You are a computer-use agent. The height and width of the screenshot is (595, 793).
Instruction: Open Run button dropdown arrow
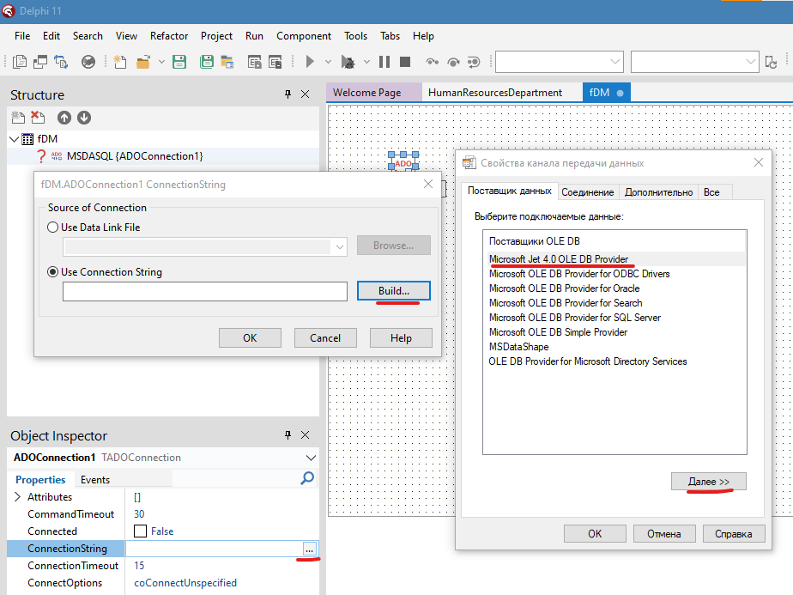point(328,62)
